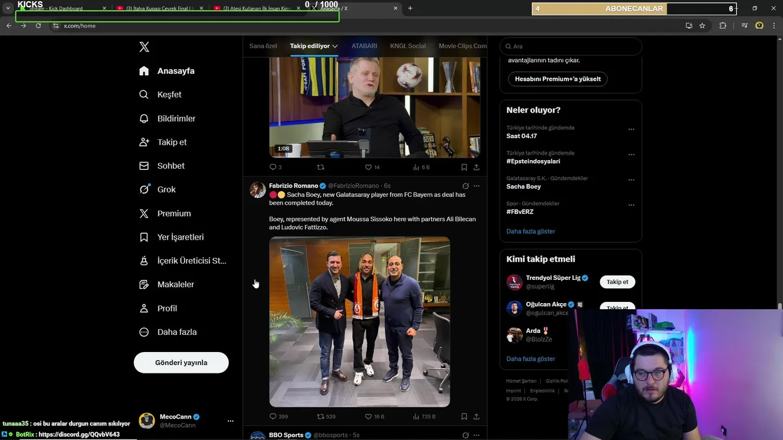Open #Epsteindosyalari trend
Viewport: 783px width, 440px height.
pyautogui.click(x=533, y=161)
